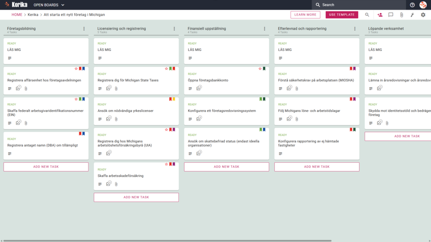The image size is (431, 242).
Task: Click star on Registrera affärsenhet card
Action: 76,68
